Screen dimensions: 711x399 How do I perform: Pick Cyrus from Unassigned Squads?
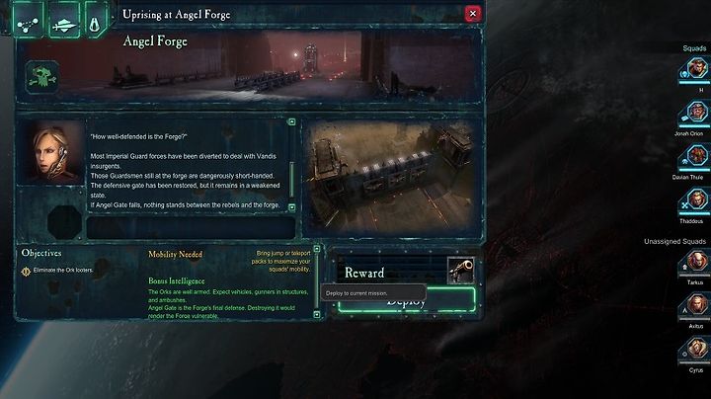(x=696, y=350)
